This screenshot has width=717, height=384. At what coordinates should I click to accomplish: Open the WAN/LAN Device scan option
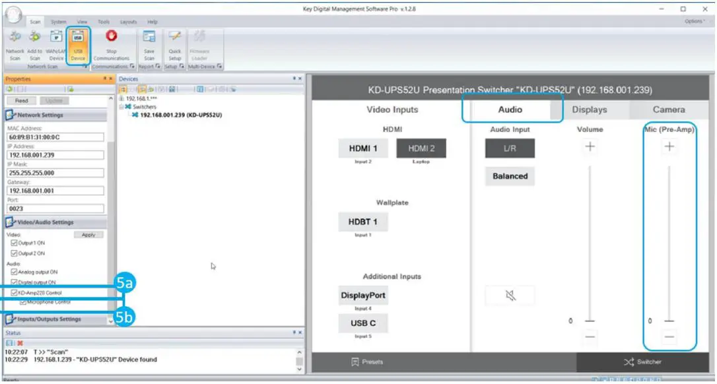[x=56, y=45]
